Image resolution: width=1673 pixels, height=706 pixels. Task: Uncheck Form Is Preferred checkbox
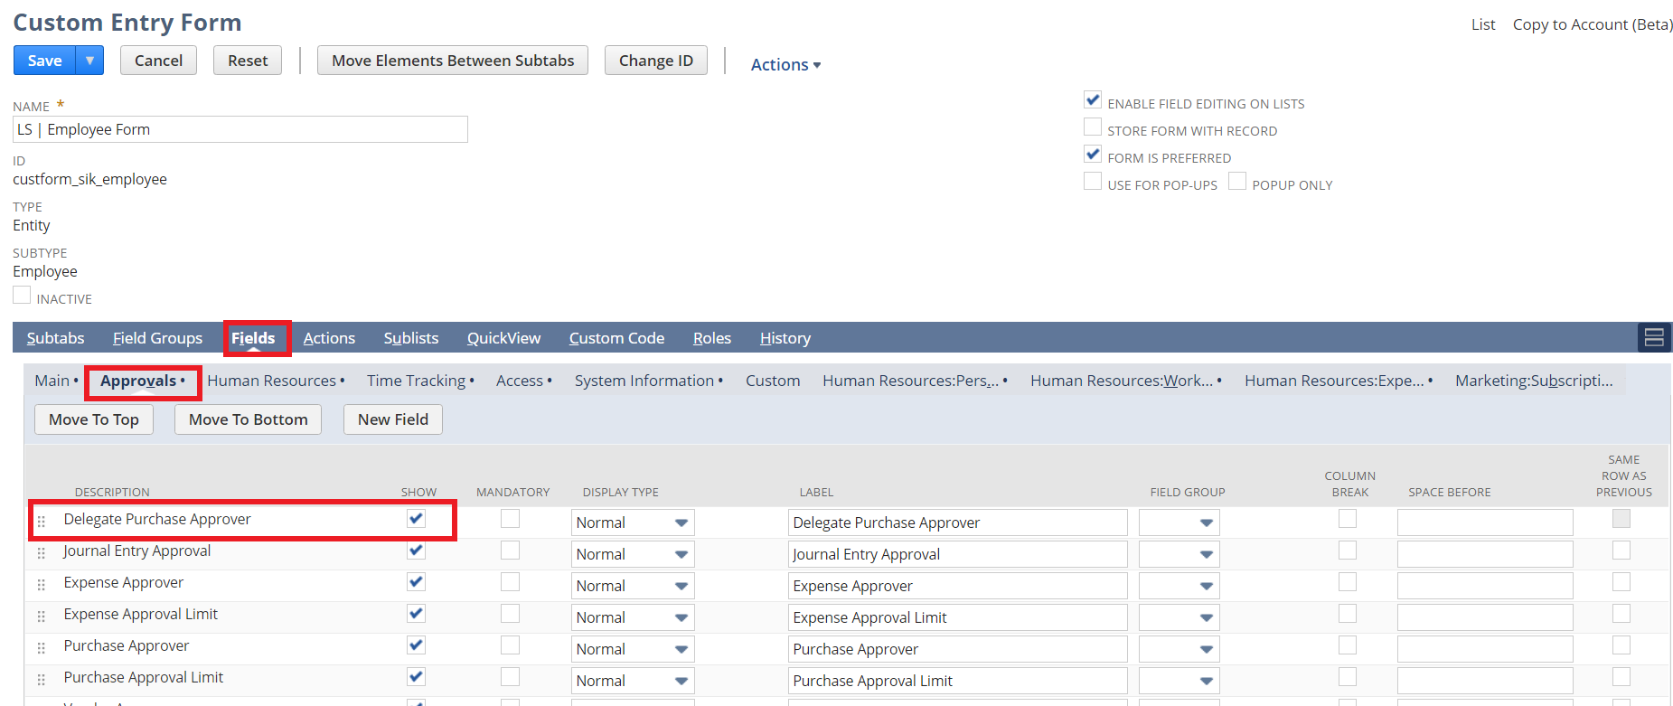pos(1093,155)
